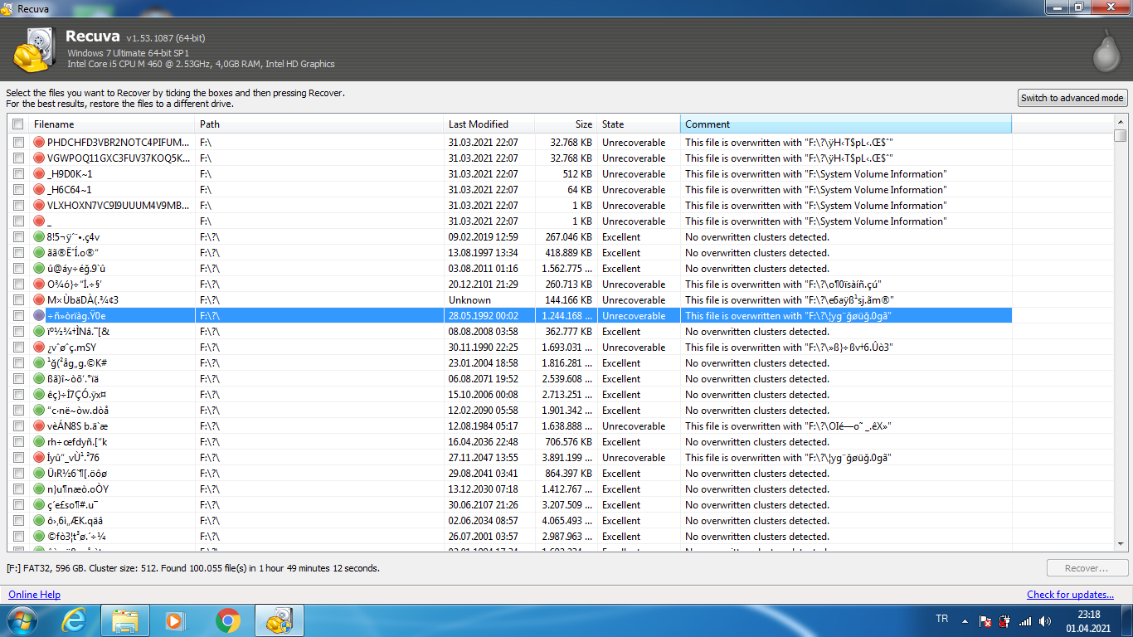This screenshot has width=1133, height=637.
Task: Click the date 29.08.2041 03:41
Action: click(483, 474)
